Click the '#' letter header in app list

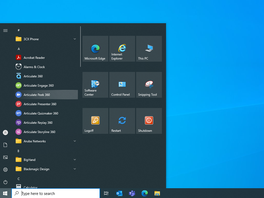pyautogui.click(x=19, y=30)
